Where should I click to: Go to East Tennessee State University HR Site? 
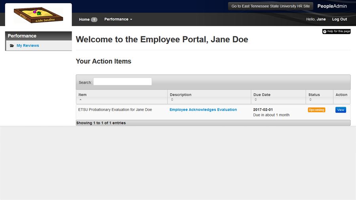point(270,6)
